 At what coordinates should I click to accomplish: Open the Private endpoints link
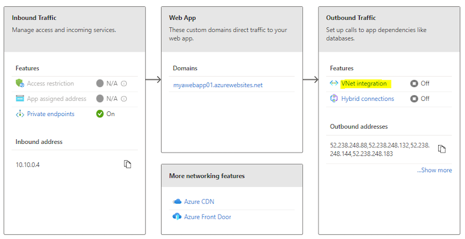[51, 114]
